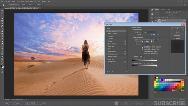This screenshot has width=188, height=106.
Task: Toggle Transparency Shapes Layer checkbox
Action: (142, 50)
